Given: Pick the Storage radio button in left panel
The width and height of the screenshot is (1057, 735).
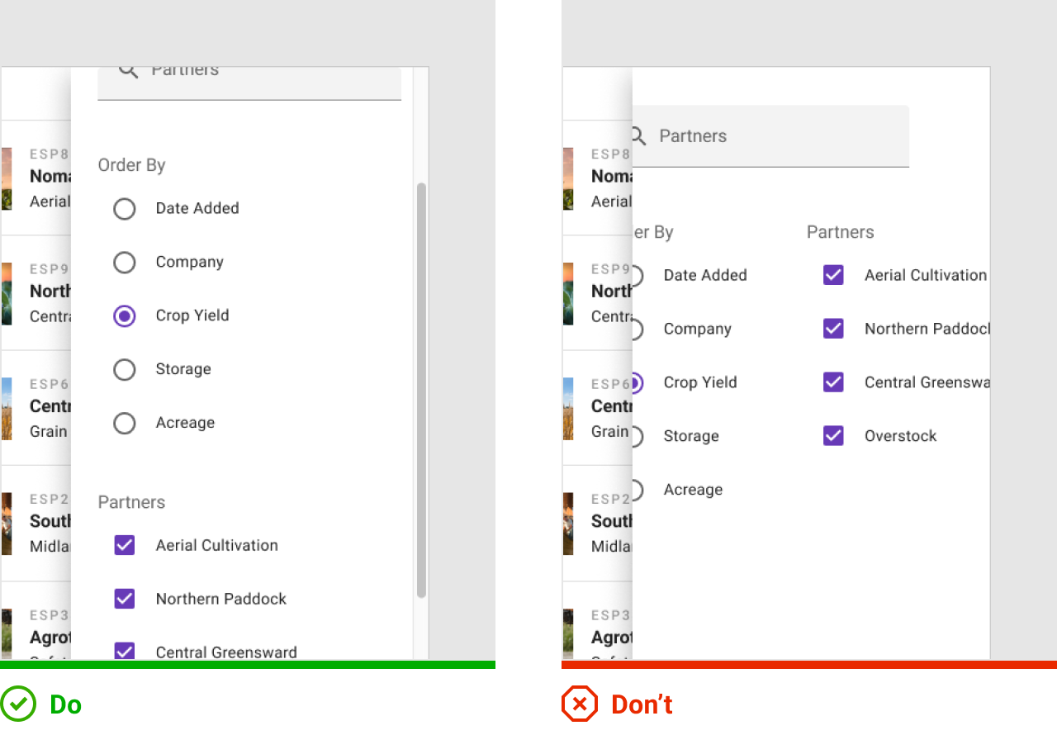Looking at the screenshot, I should coord(125,370).
